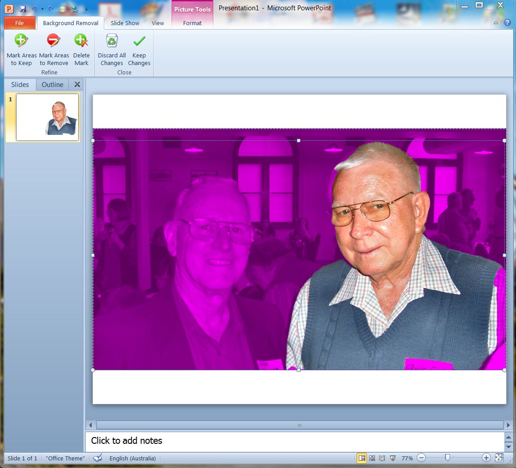Open the File tab

pyautogui.click(x=20, y=23)
